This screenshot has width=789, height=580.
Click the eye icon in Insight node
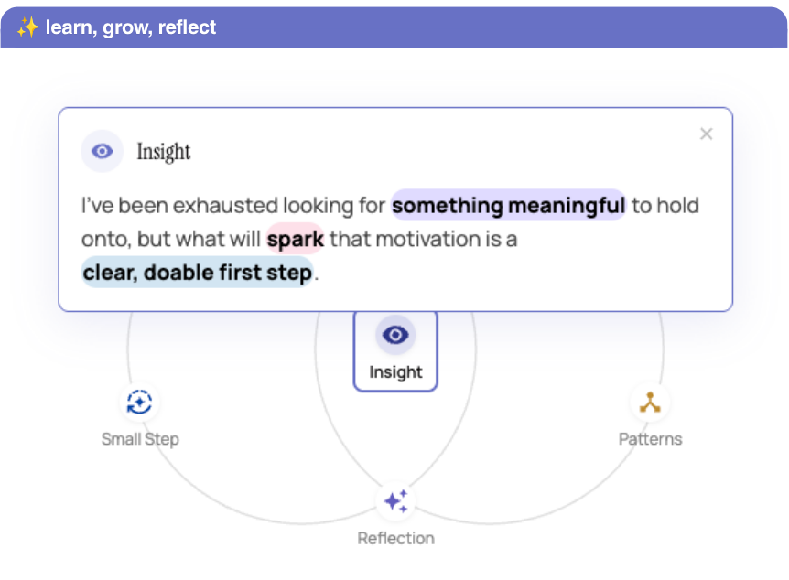click(395, 335)
